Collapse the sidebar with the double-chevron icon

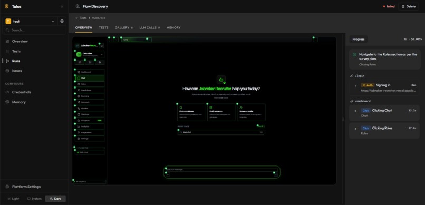point(62,6)
